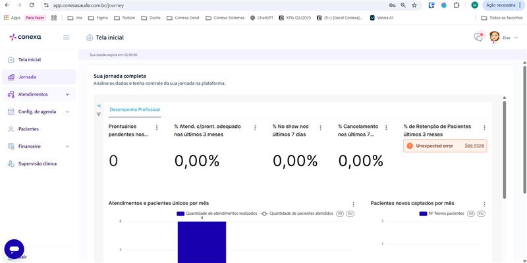
Task: Click the hamburger menu icon beside Conexa logo
Action: tap(67, 38)
